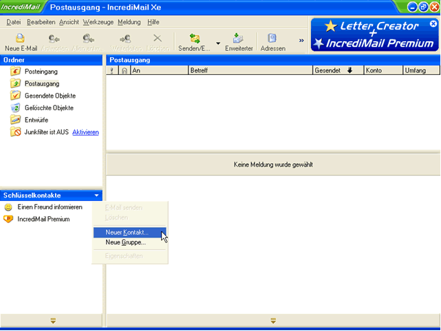Screen dimensions: 441x331
Task: Sort by the Gesendet column header
Action: click(x=338, y=70)
